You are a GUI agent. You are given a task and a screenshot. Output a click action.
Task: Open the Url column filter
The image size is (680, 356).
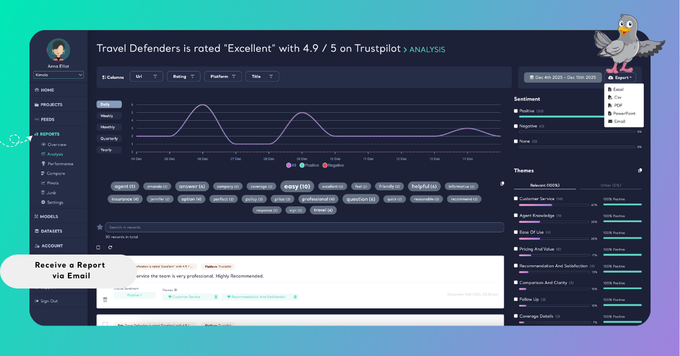point(146,77)
